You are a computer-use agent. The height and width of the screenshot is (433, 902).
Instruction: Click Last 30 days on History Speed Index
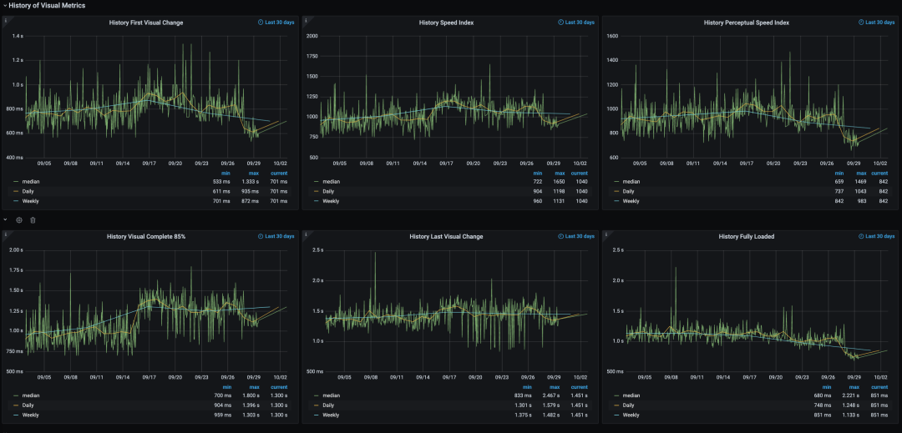(x=576, y=23)
